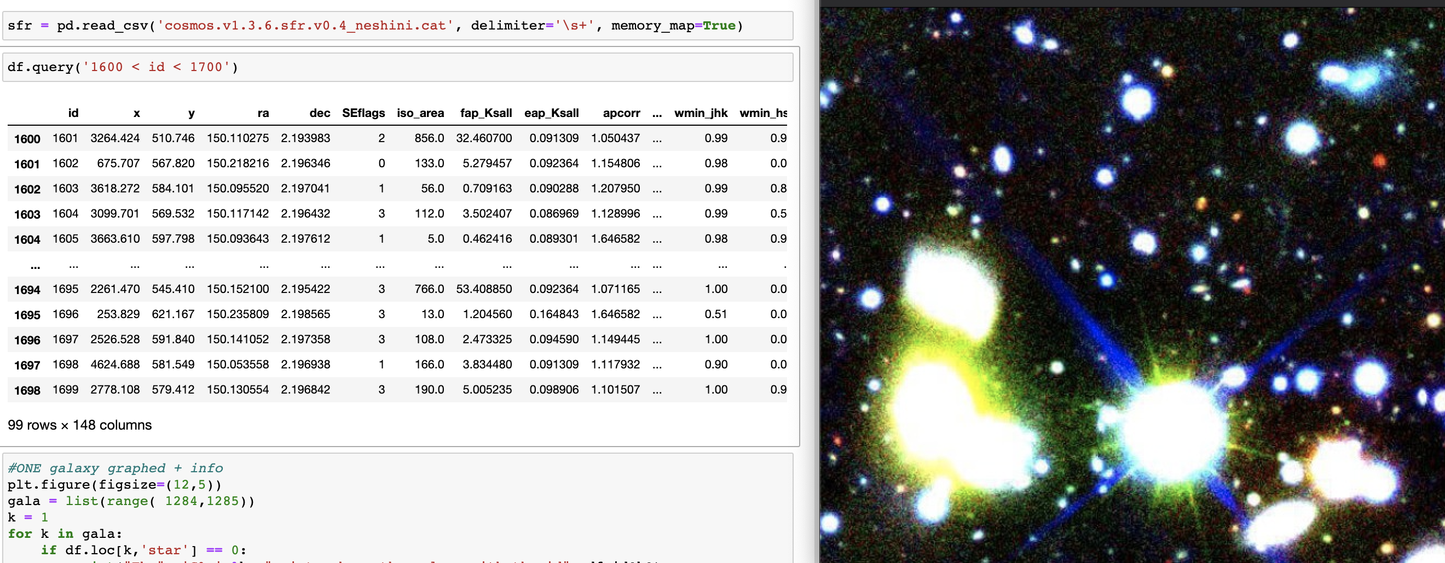The image size is (1445, 563).
Task: Click row index 1602
Action: click(27, 189)
